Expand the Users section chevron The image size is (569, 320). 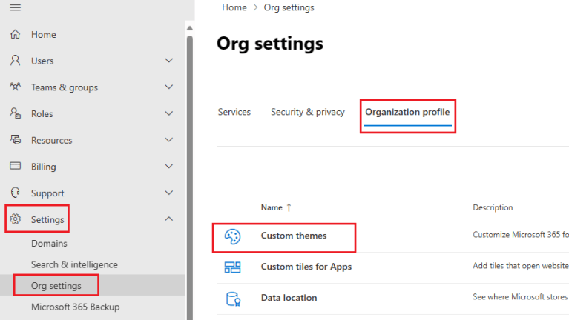pyautogui.click(x=169, y=61)
